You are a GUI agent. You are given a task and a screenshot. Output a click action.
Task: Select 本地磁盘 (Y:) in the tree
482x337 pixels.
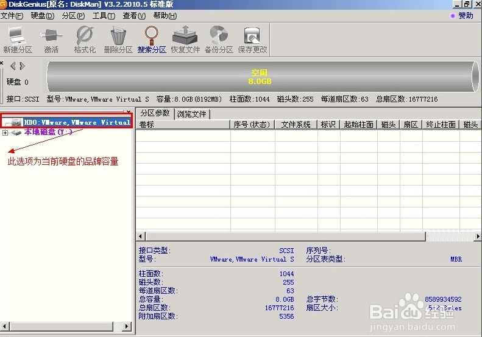click(x=48, y=132)
